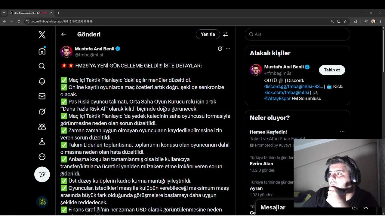
Task: Open Chrome three-dot menu
Action: 380,21
